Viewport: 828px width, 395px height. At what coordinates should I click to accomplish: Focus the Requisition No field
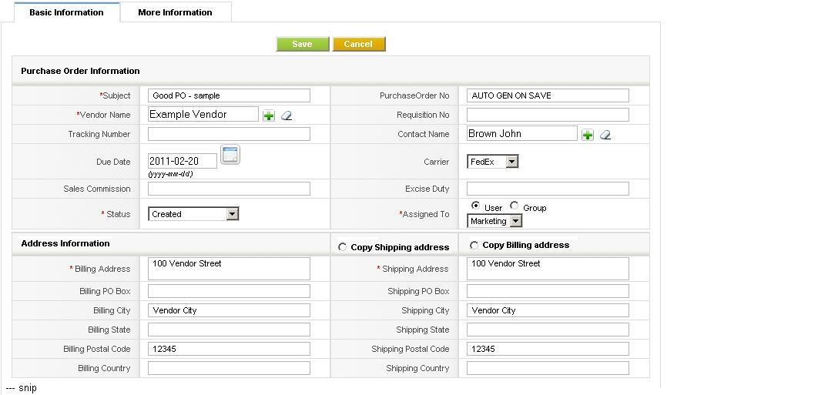[x=548, y=115]
